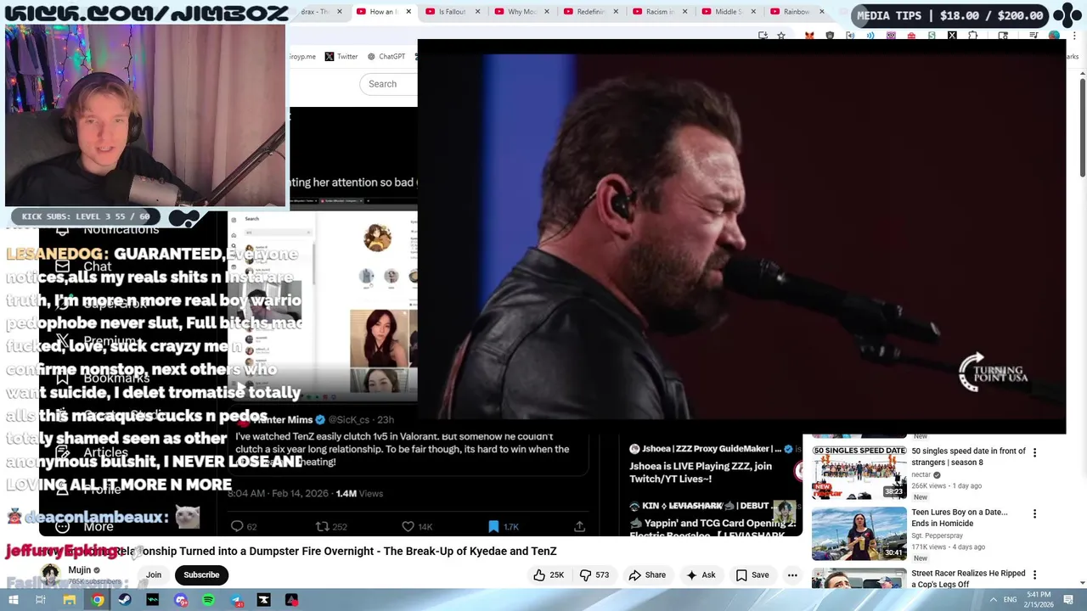Screen dimensions: 1087x611
Task: Open options menu for 'Teen Lures Boy' video
Action: [x=1034, y=513]
